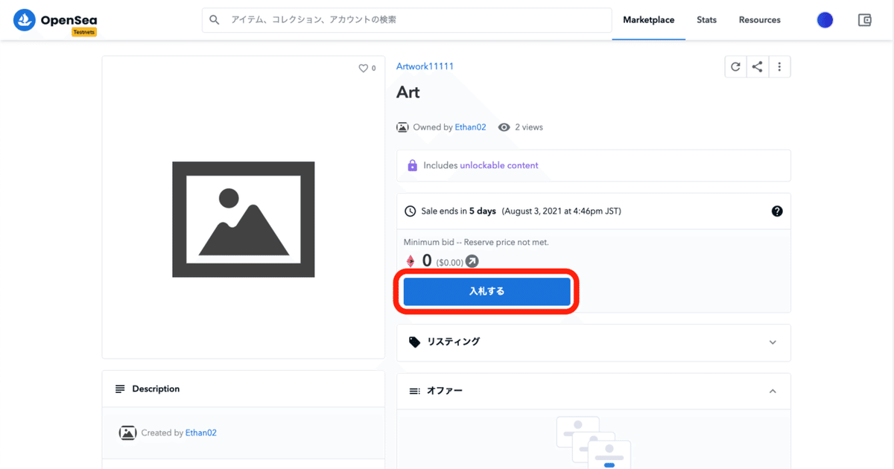Open the OpenSea logo home link

click(x=55, y=20)
